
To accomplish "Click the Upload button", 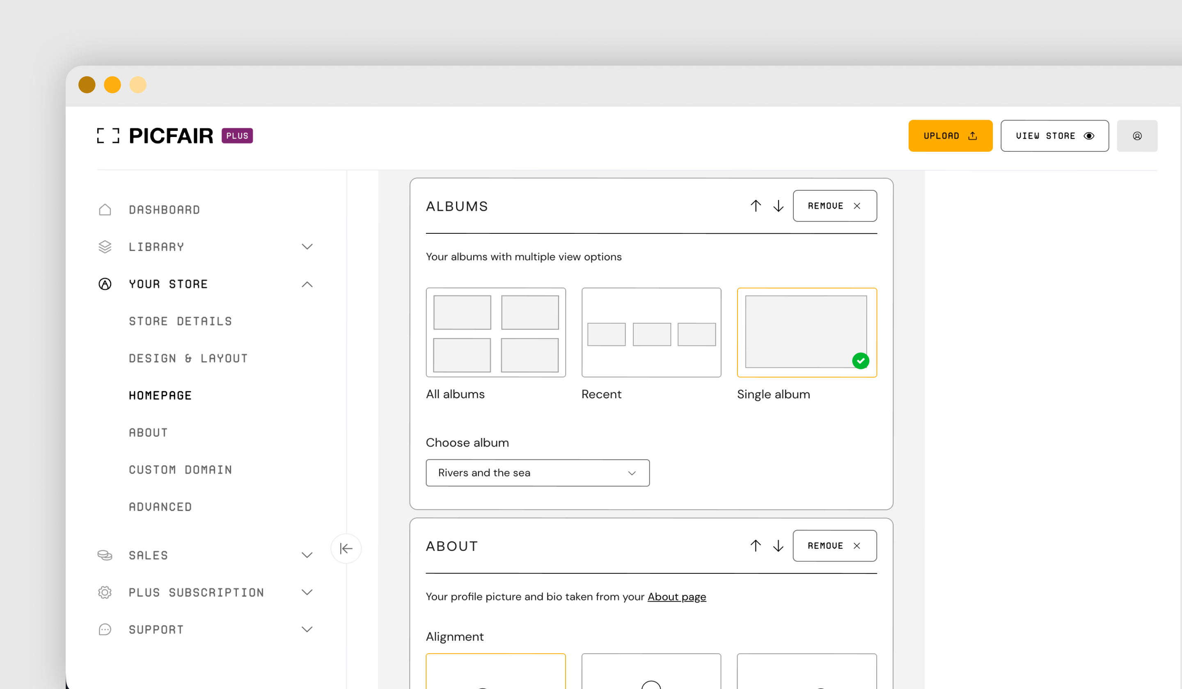I will (950, 136).
